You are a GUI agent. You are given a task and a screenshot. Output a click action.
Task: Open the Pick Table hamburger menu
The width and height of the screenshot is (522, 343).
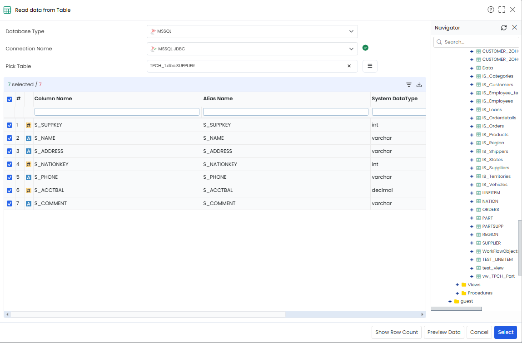(x=370, y=66)
